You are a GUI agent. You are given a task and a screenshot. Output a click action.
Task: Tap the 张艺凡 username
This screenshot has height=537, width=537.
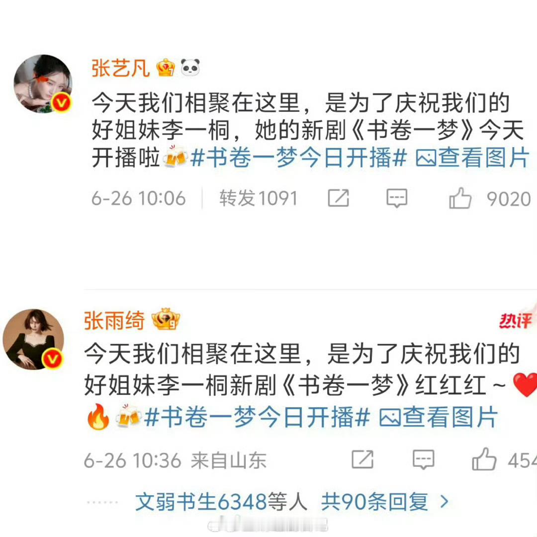tap(120, 68)
